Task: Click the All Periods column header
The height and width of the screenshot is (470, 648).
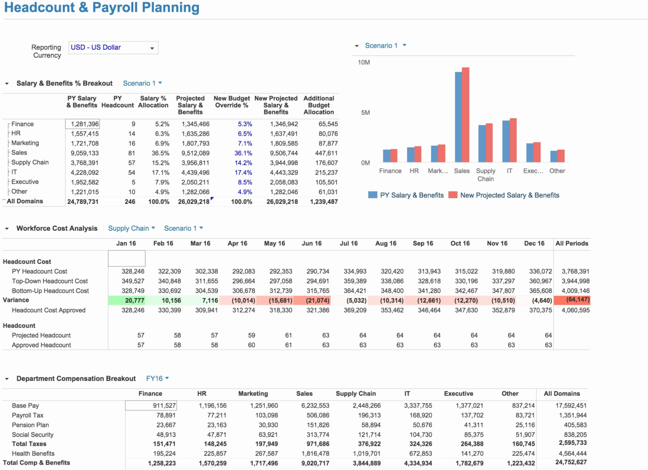Action: point(572,243)
